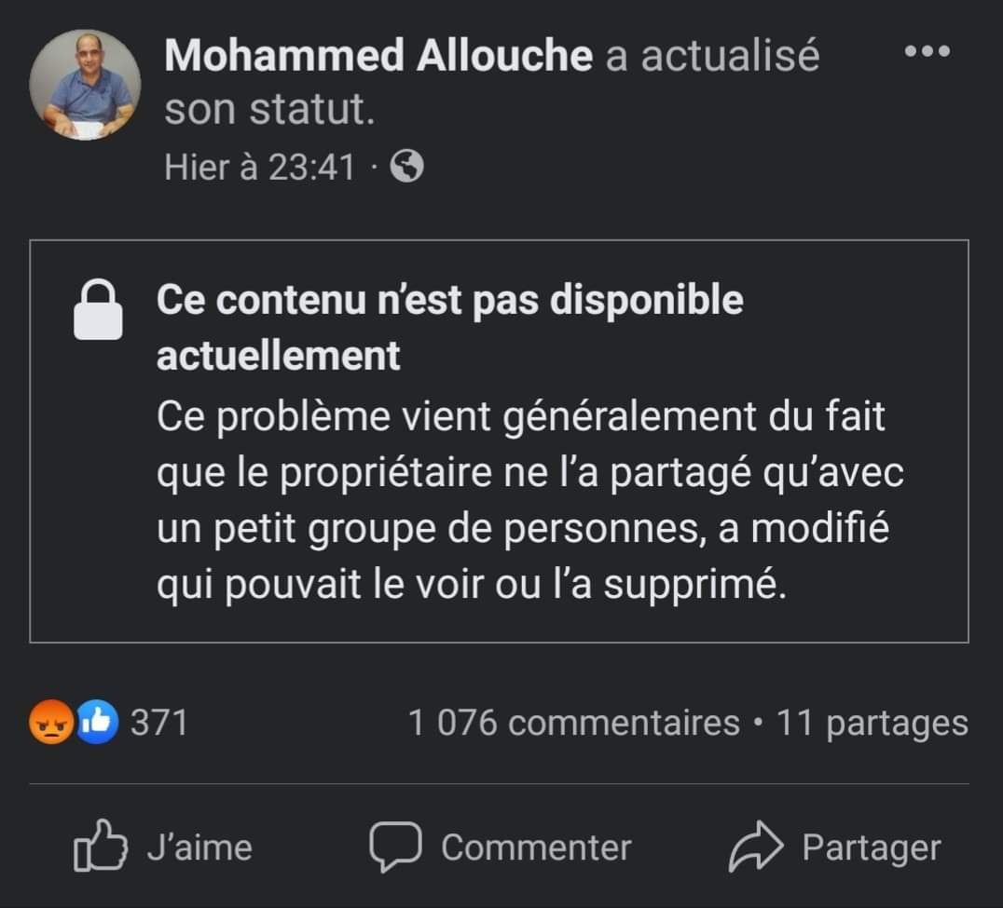Open the three-dot post options menu

pos(927,52)
